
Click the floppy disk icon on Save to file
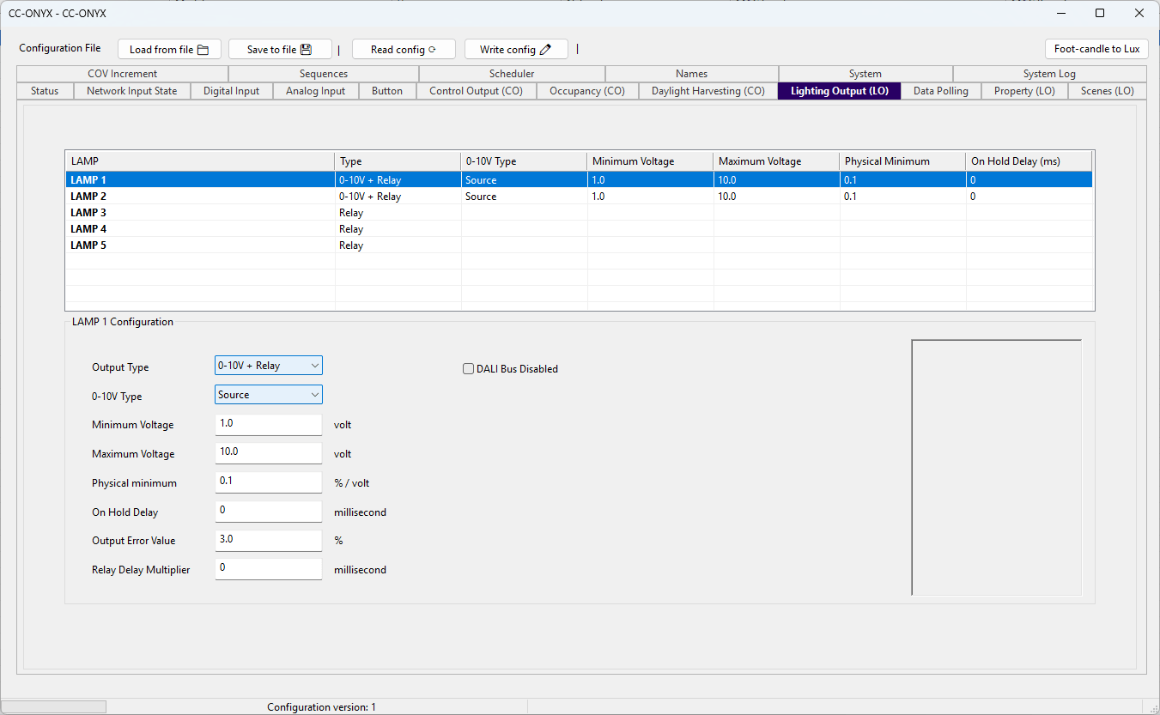tap(306, 50)
